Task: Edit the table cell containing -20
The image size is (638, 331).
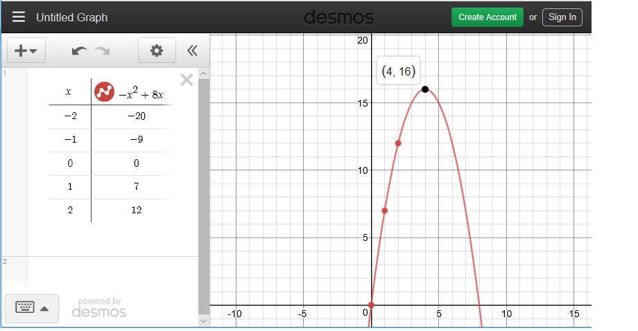Action: pos(136,116)
